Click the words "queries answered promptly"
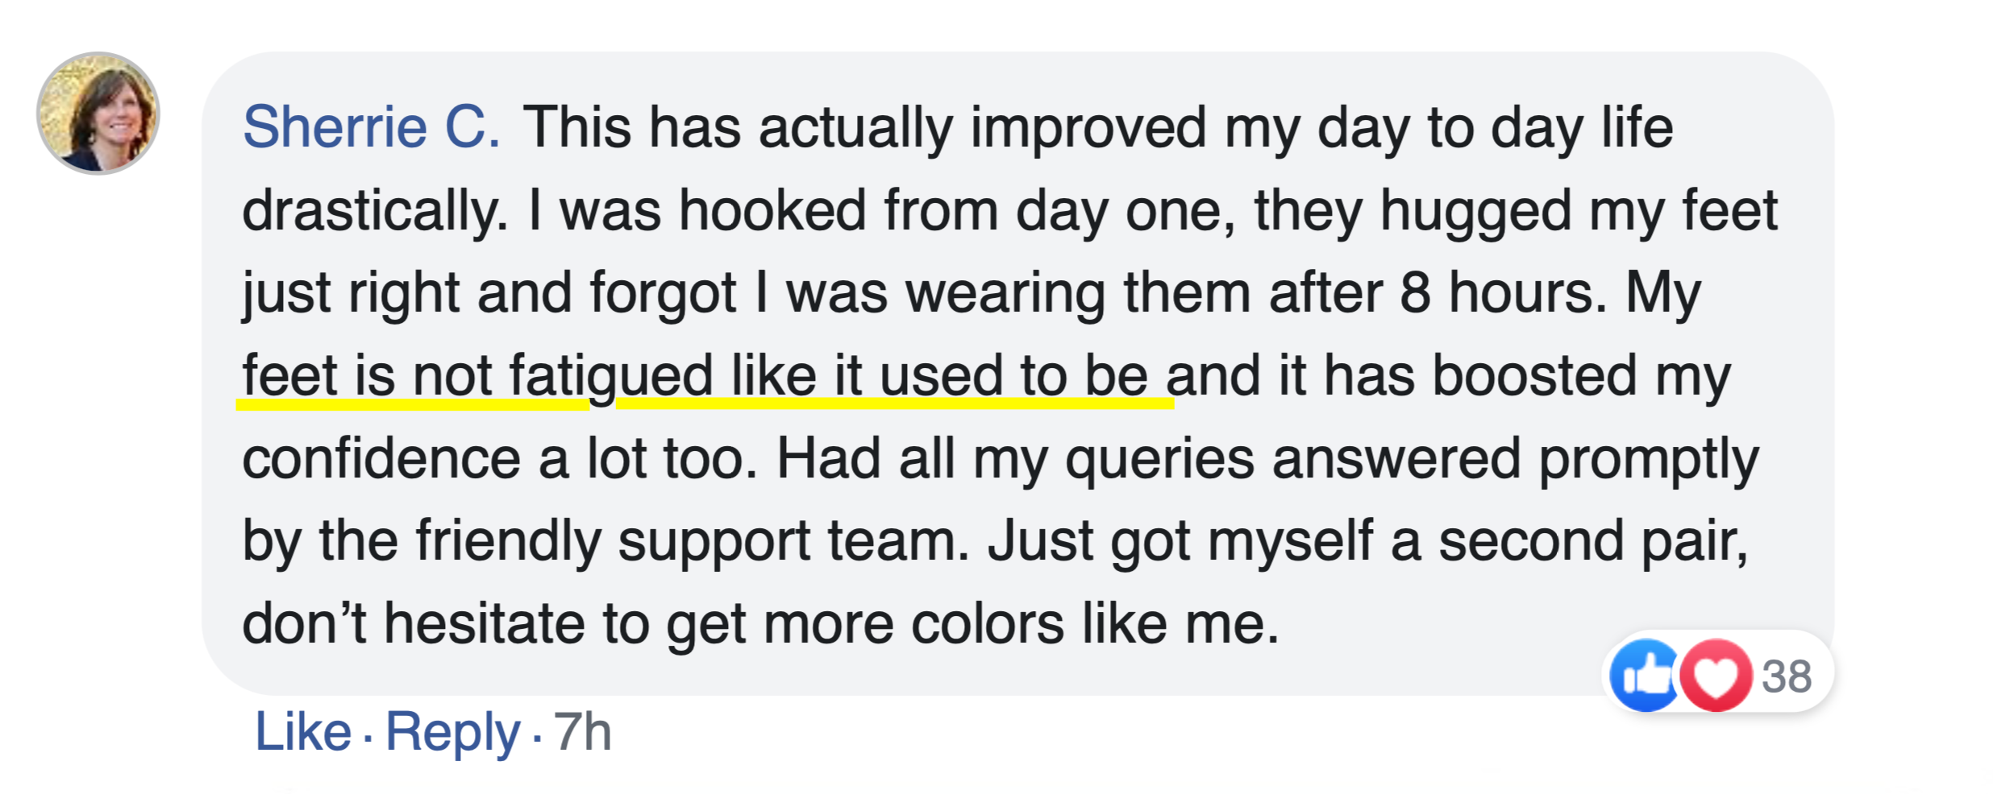Viewport: 1993px width, 794px height. pos(1411,459)
